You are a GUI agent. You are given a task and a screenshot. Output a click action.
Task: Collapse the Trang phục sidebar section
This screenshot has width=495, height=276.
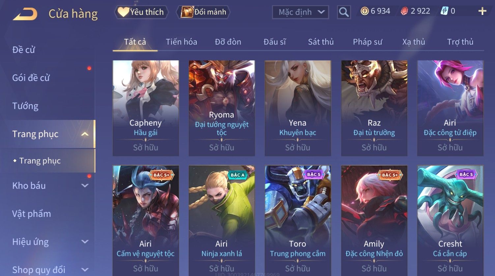click(85, 134)
